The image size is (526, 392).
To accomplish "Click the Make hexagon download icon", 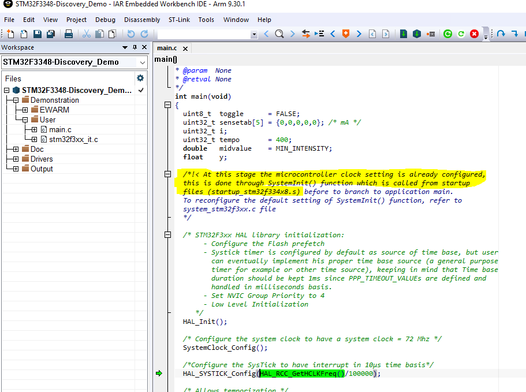I will 417,34.
